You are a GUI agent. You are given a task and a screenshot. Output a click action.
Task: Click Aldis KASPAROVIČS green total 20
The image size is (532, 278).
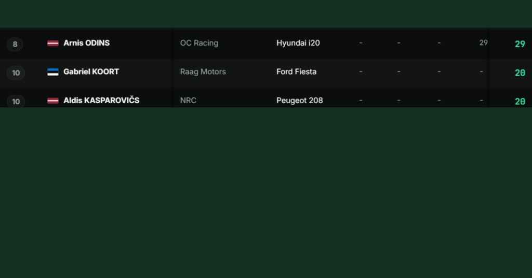click(520, 101)
